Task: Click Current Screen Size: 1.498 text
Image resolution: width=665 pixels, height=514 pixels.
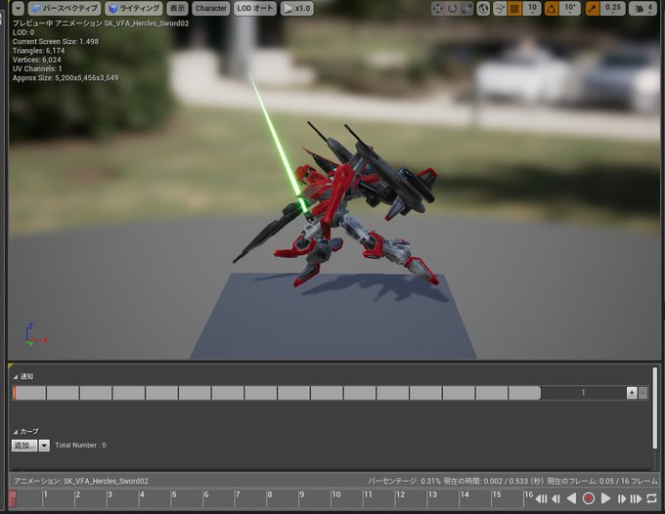Action: tap(56, 41)
